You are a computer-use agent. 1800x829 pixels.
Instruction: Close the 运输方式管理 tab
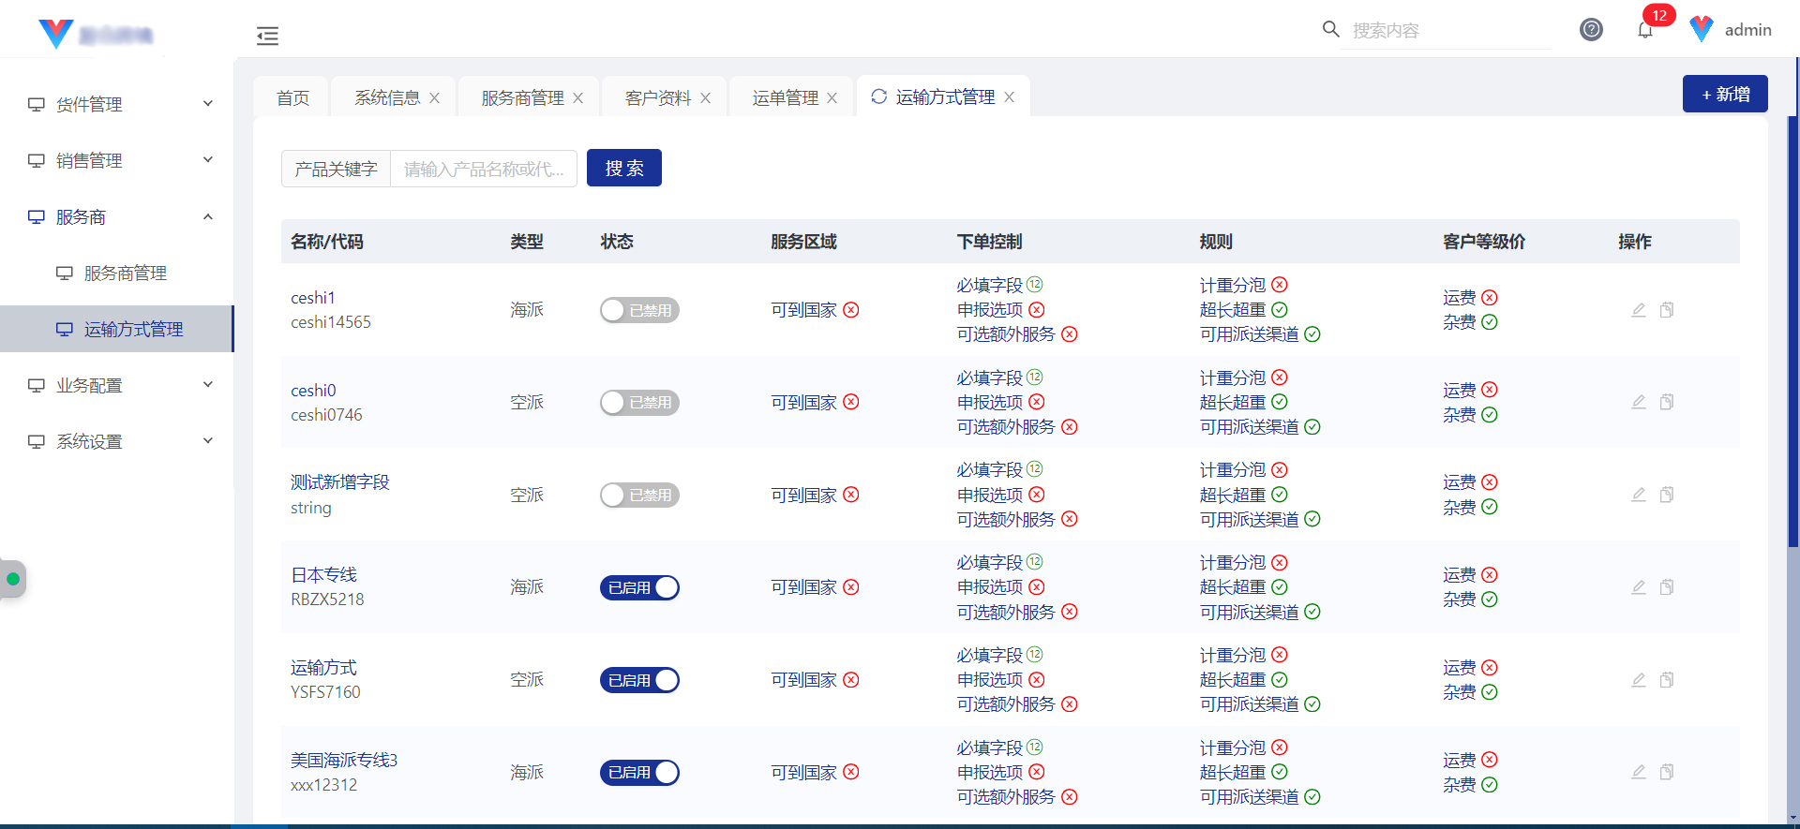pyautogui.click(x=1009, y=96)
